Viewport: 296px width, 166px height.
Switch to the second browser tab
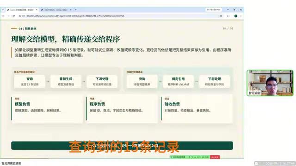(56, 10)
